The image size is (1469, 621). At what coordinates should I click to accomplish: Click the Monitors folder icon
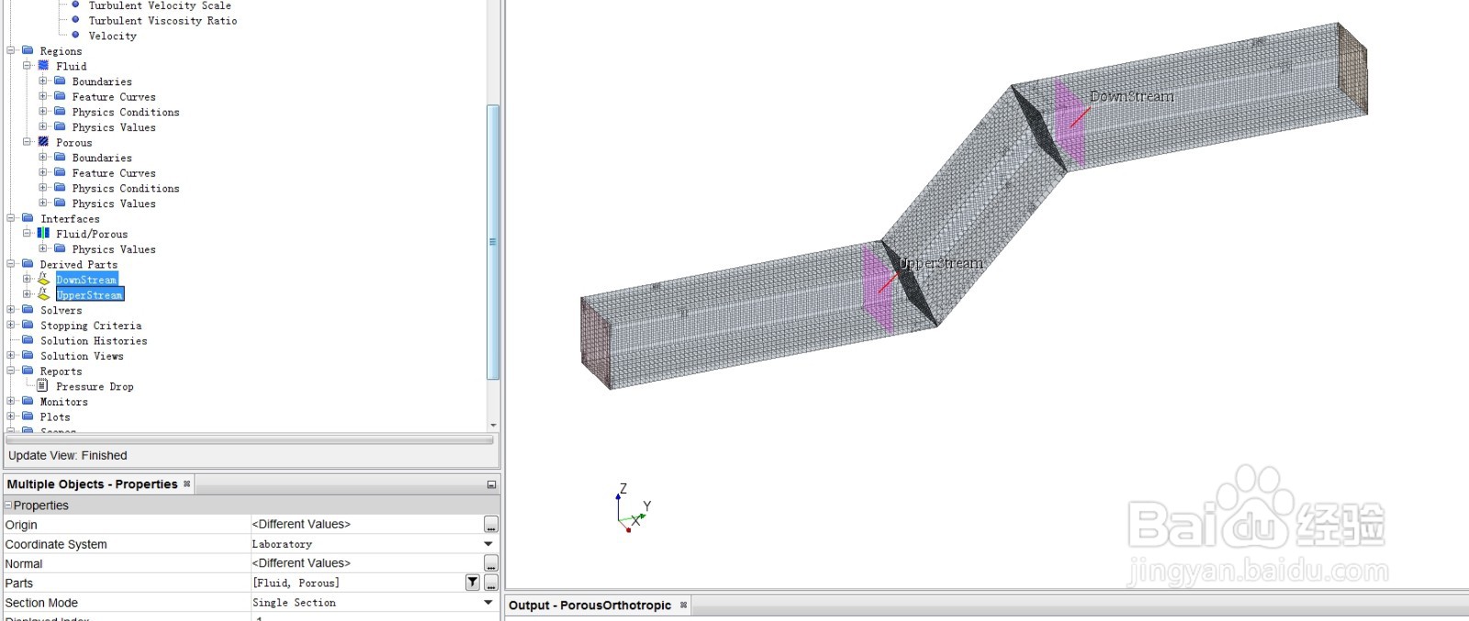(28, 401)
